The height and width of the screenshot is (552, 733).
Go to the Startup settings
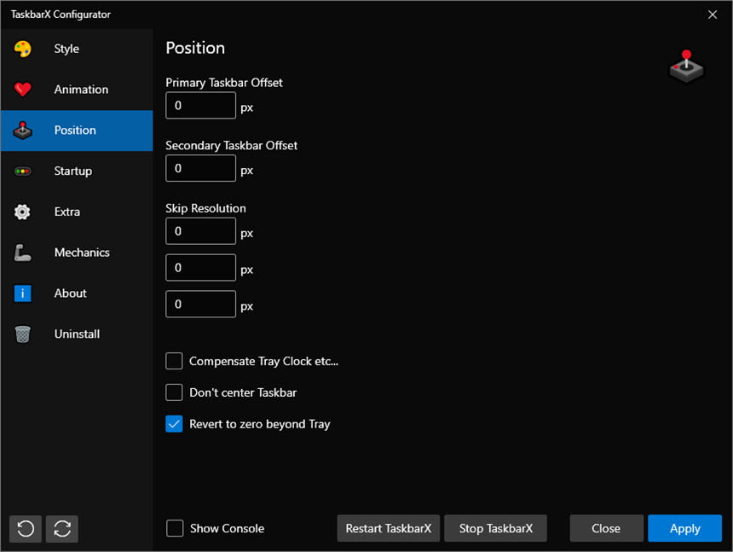coord(77,171)
